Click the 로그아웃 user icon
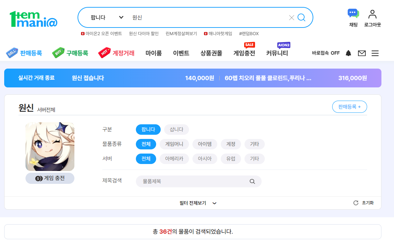The image size is (394, 242). click(372, 14)
